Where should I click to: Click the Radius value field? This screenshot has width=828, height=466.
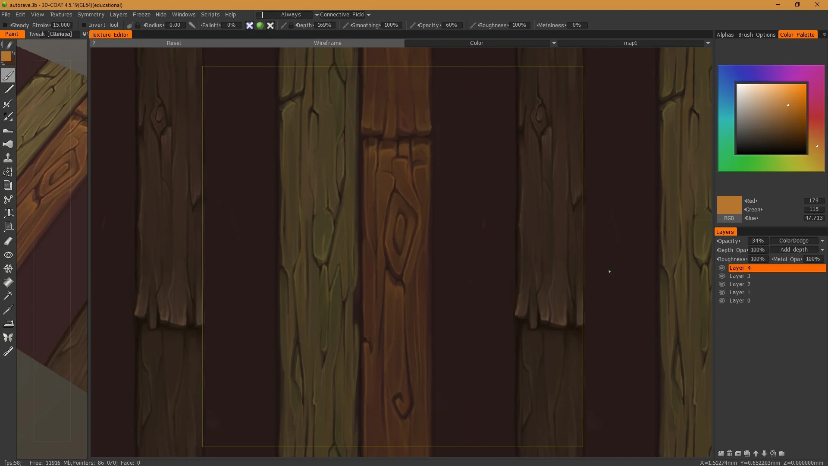coord(175,25)
